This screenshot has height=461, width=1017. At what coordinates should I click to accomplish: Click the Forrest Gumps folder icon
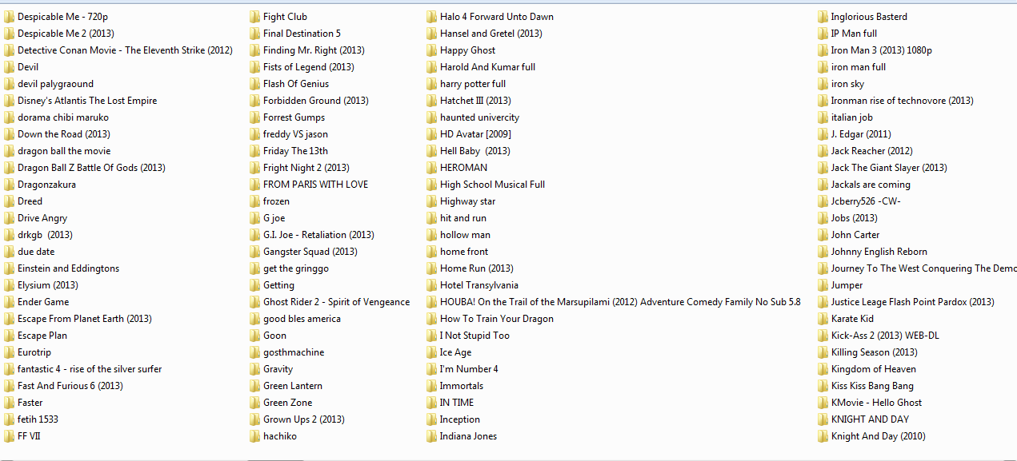tap(254, 117)
